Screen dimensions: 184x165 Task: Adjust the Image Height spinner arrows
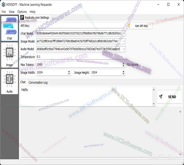click(x=123, y=72)
